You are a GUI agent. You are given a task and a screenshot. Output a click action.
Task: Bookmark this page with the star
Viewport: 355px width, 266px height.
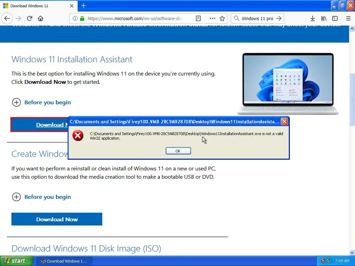pos(222,18)
